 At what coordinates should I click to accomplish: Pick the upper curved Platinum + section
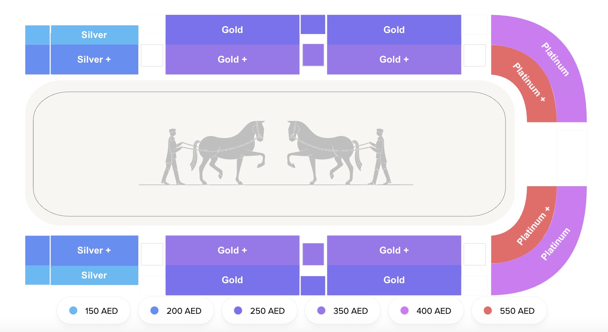click(529, 81)
